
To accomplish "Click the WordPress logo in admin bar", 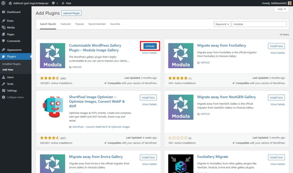I will [x=3, y=3].
